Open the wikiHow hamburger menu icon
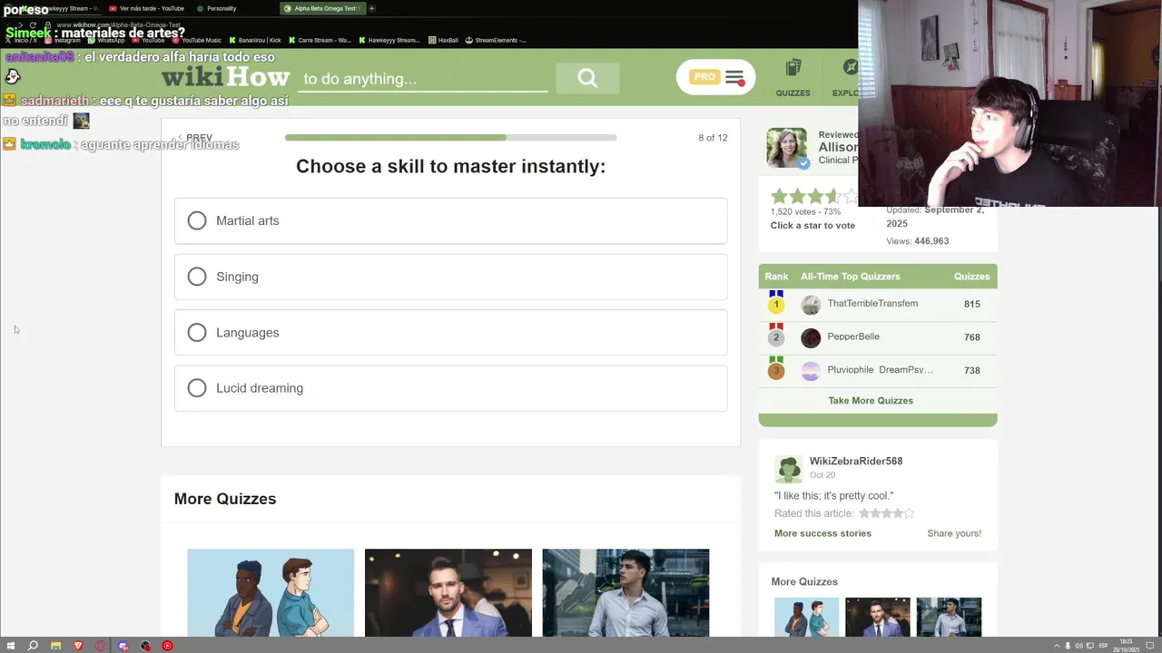This screenshot has height=653, width=1162. click(x=734, y=78)
